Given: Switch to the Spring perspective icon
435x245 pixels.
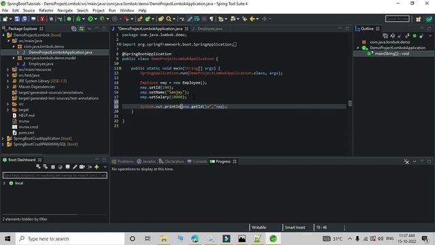Looking at the screenshot, I should (x=429, y=19).
